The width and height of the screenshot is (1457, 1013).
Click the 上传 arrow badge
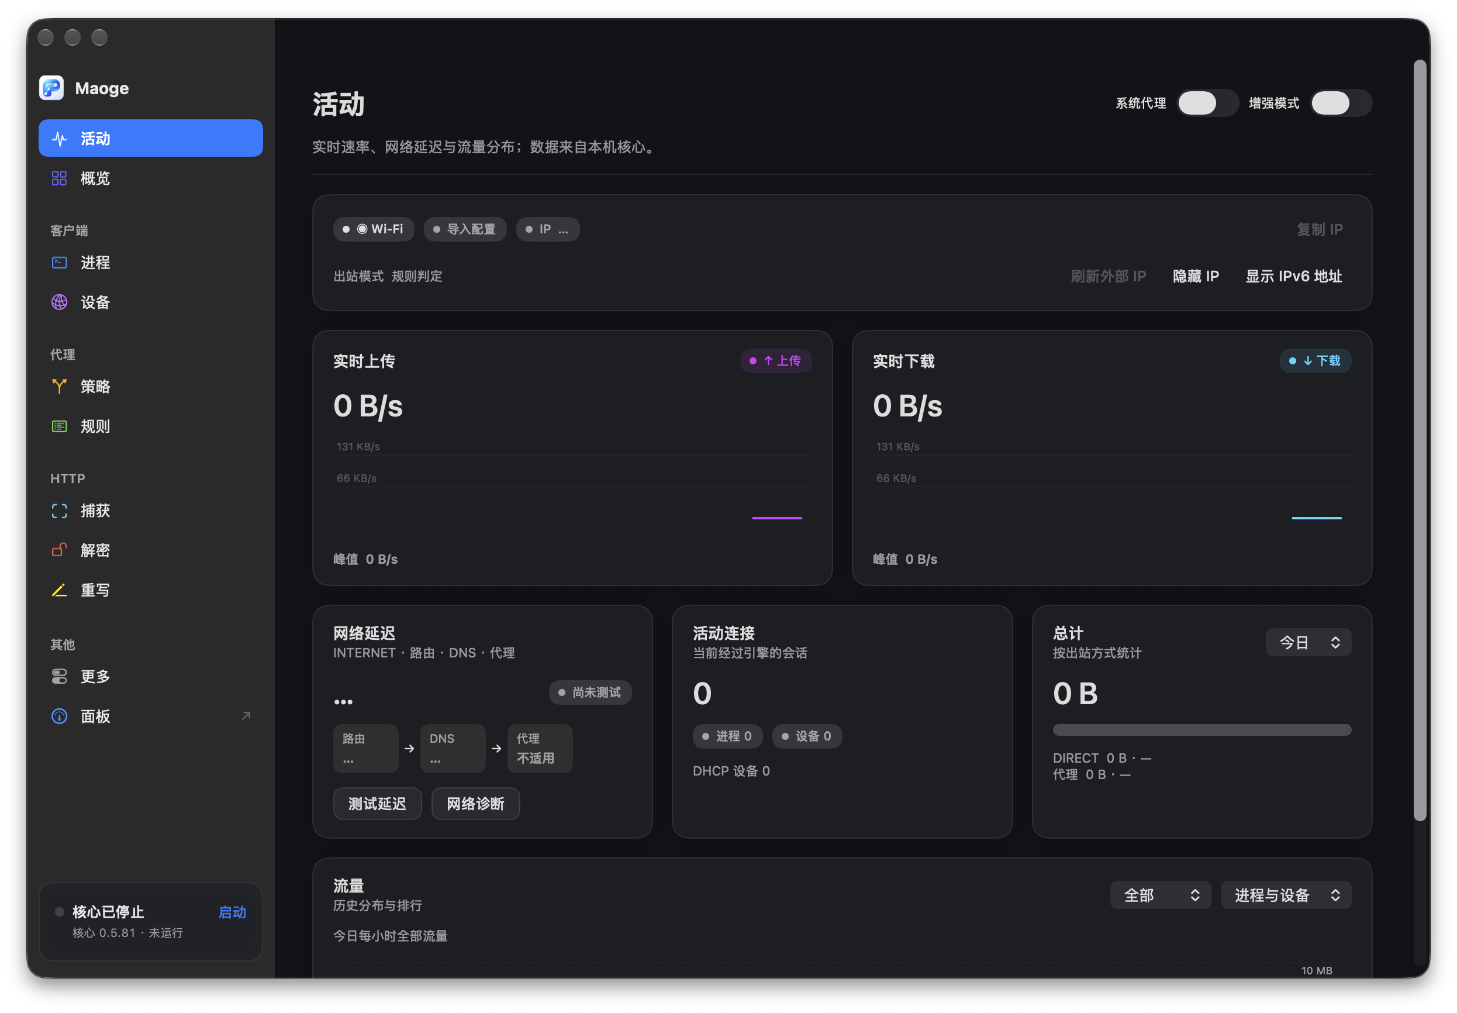775,360
